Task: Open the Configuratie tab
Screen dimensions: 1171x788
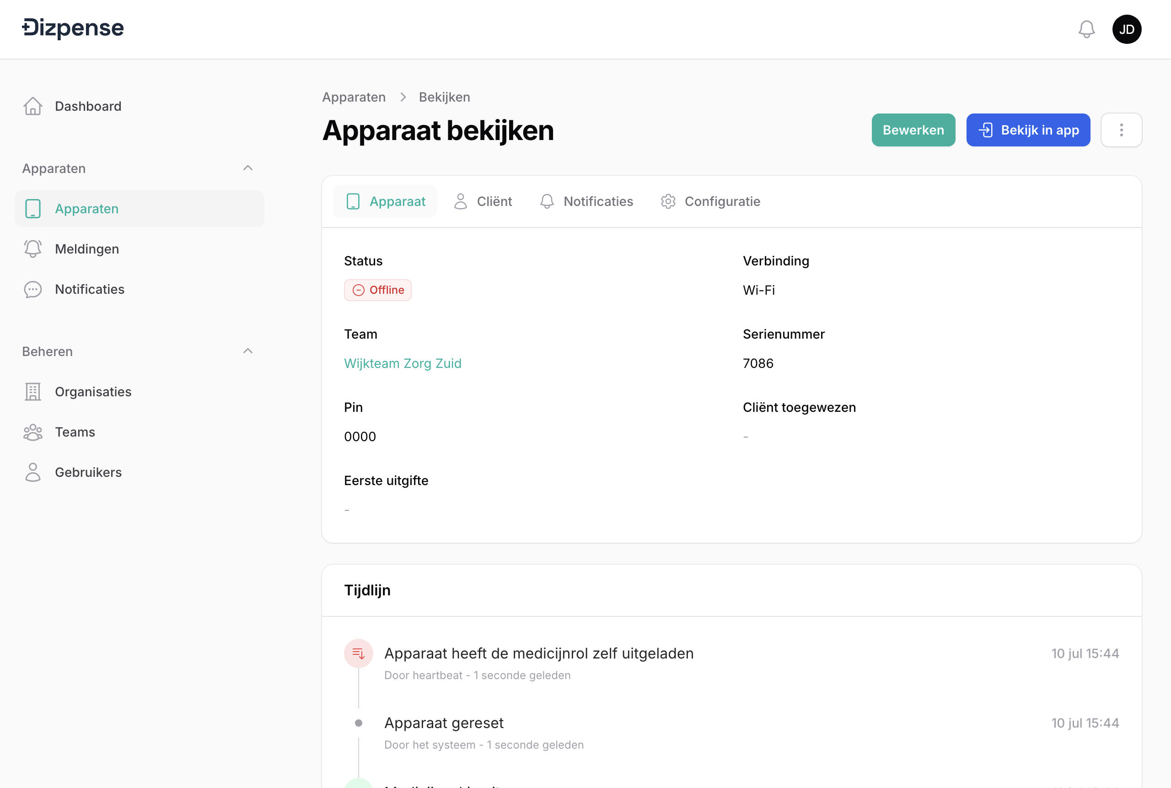Action: click(x=710, y=201)
